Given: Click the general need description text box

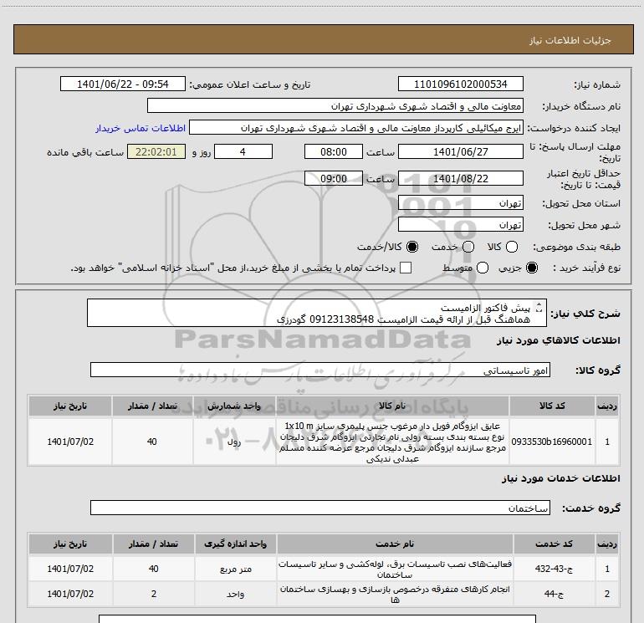Looking at the screenshot, I should pyautogui.click(x=317, y=313).
